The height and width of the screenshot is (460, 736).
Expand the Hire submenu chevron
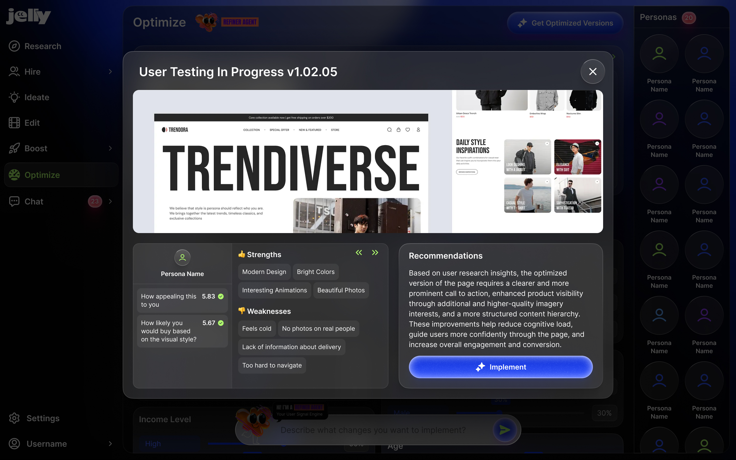coord(110,72)
